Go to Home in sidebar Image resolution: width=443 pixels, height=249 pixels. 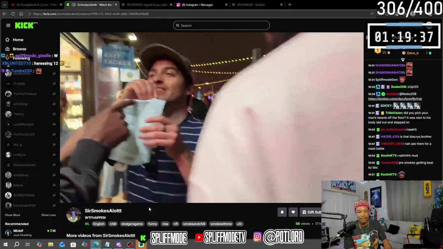[18, 40]
